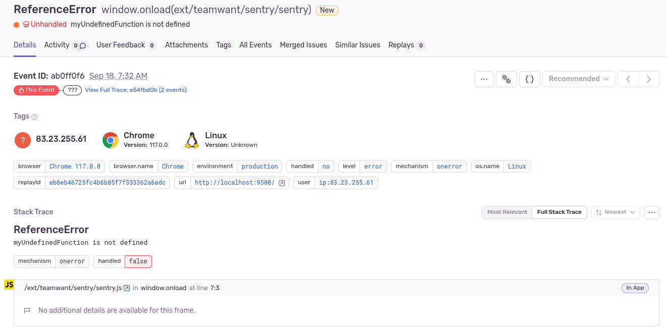The width and height of the screenshot is (667, 336).
Task: Expand the Recommended event dropdown
Action: (x=579, y=79)
